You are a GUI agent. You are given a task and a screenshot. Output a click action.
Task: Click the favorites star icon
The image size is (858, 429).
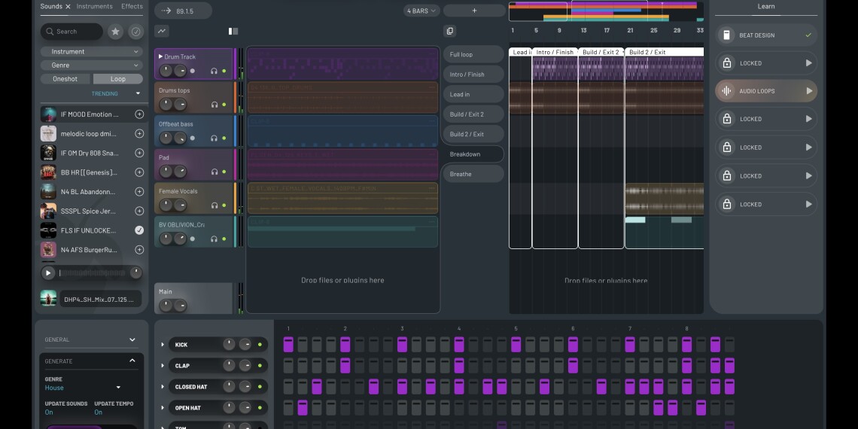pyautogui.click(x=115, y=32)
